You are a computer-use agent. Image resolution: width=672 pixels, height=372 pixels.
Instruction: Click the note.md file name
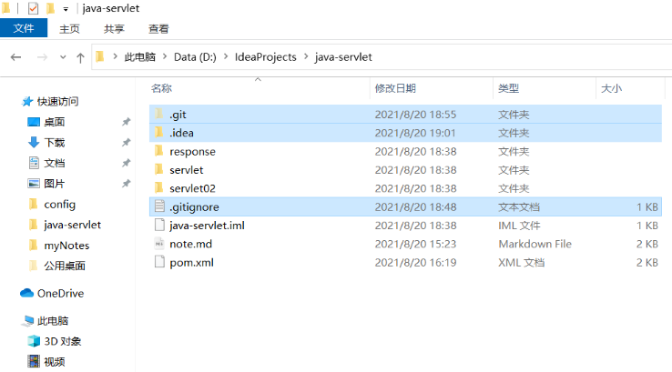pos(190,244)
